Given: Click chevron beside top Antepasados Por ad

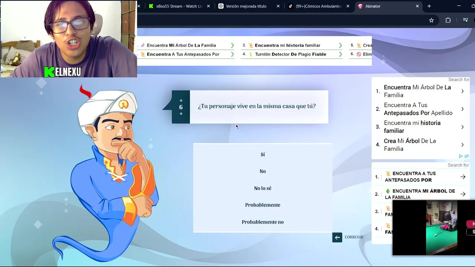Looking at the screenshot, I should [232, 54].
